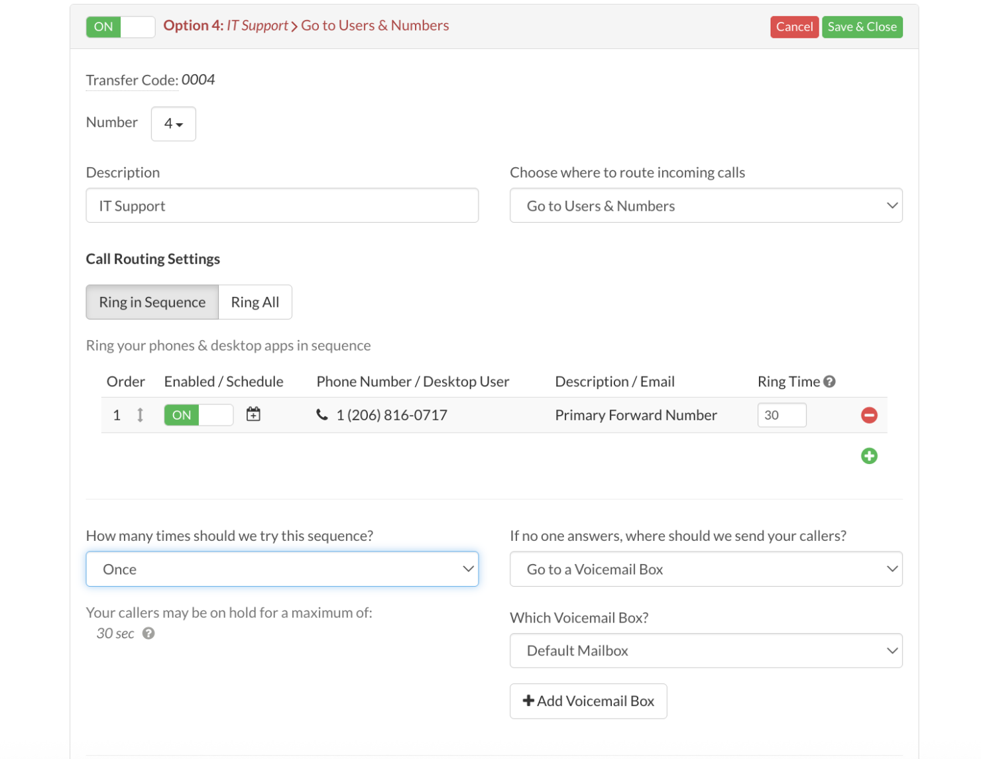Click the Transfer Code label

click(132, 80)
